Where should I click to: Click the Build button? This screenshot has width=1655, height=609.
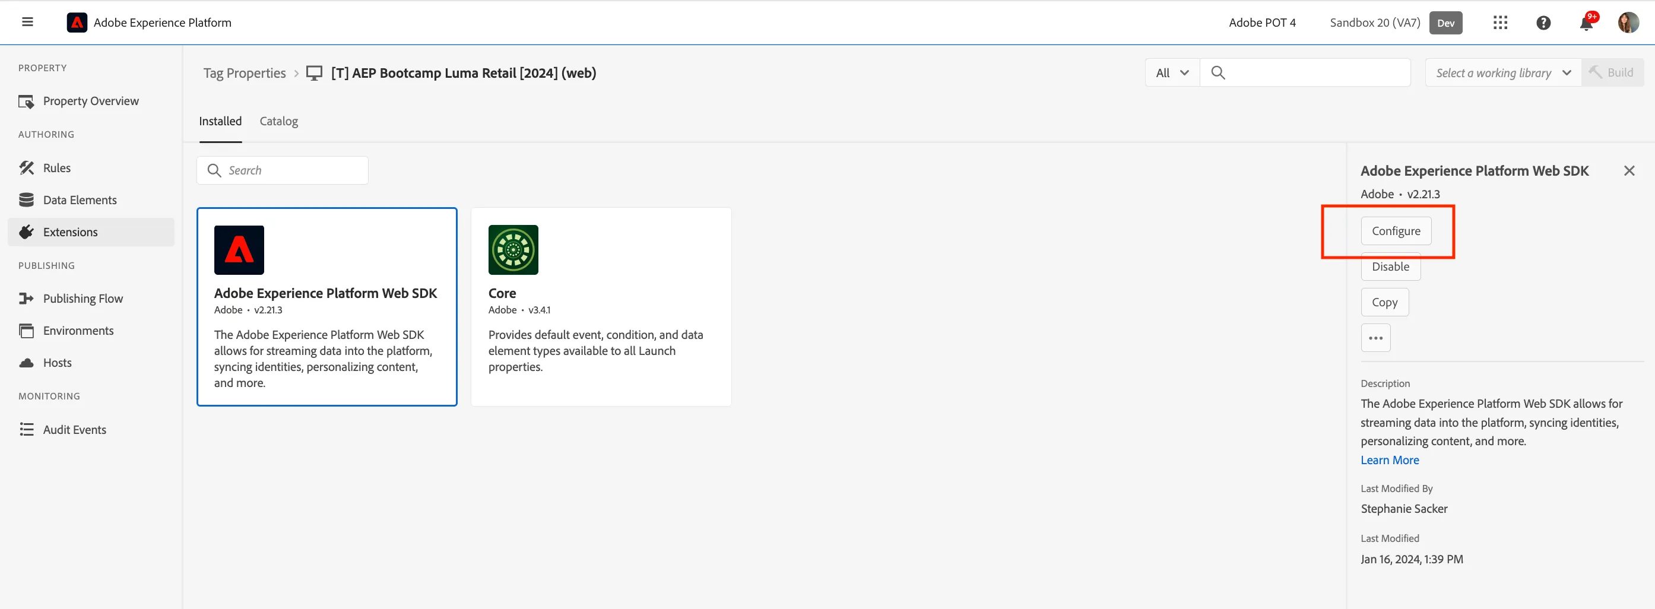pos(1612,72)
